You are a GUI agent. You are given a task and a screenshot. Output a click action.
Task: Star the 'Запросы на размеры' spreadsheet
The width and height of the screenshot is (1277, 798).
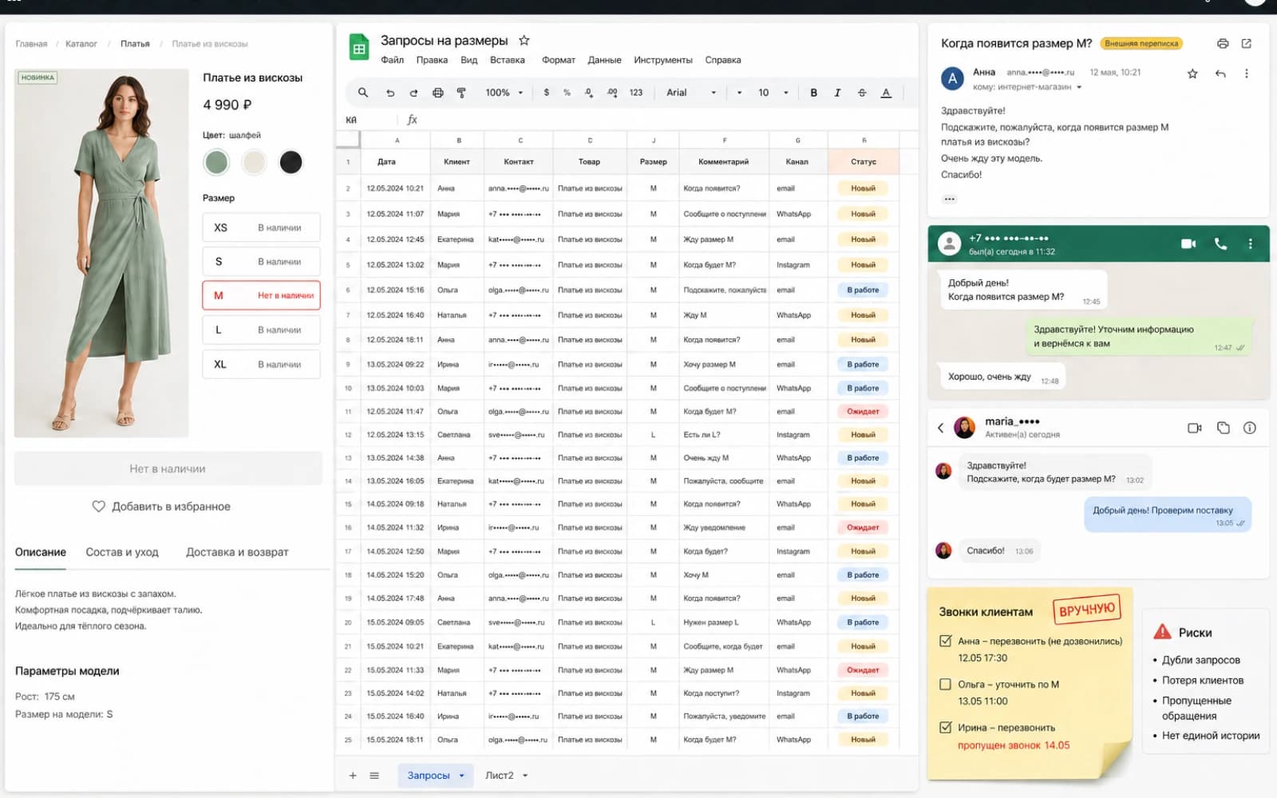(x=524, y=40)
